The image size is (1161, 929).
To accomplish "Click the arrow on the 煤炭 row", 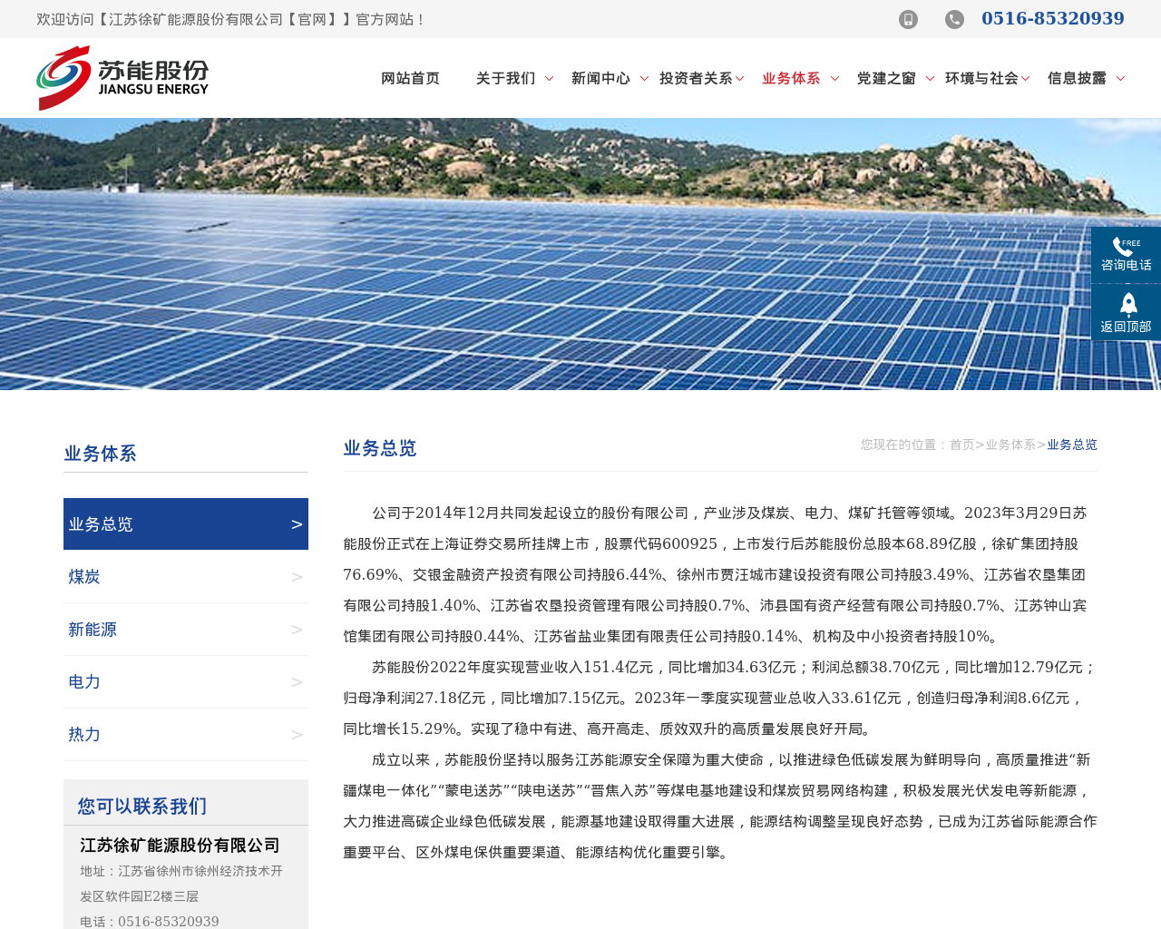I will [297, 577].
